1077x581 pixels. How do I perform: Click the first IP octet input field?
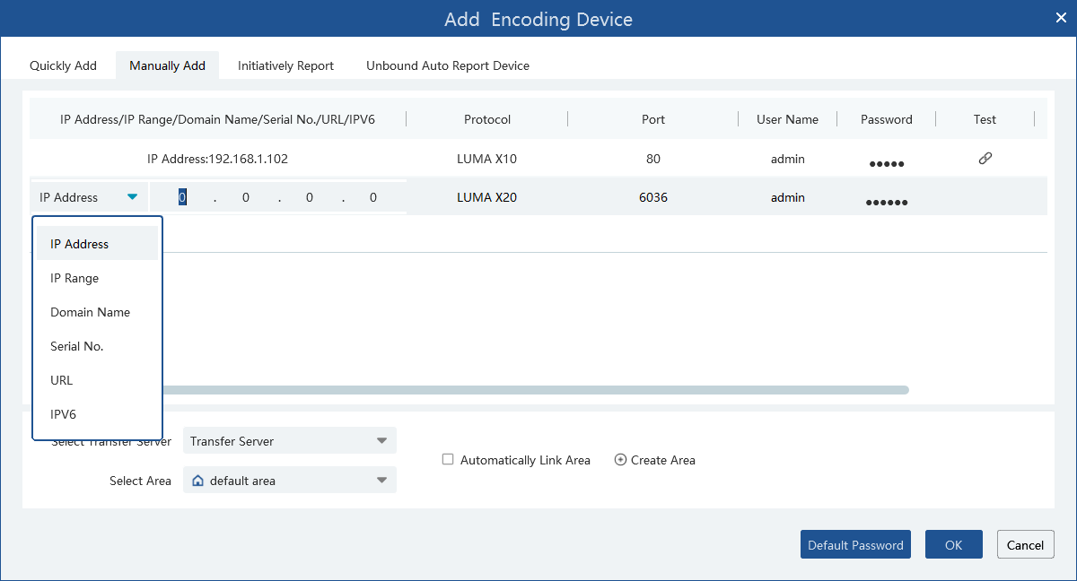click(182, 196)
